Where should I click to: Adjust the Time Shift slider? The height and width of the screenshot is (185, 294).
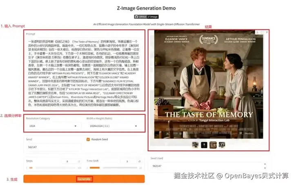click(114, 168)
